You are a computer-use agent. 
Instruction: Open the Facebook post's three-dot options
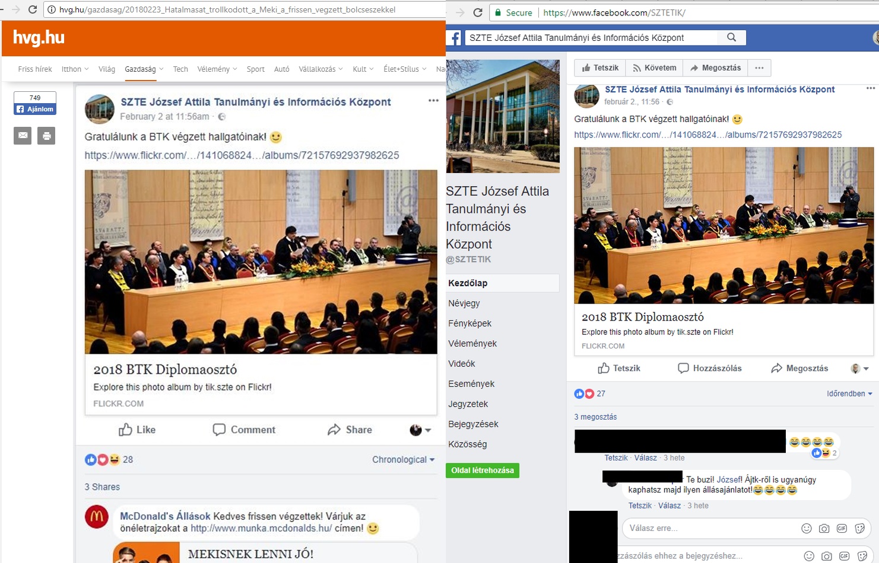[x=870, y=88]
